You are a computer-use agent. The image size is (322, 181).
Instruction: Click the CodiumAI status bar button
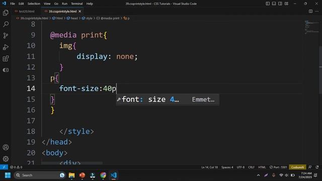(297, 167)
